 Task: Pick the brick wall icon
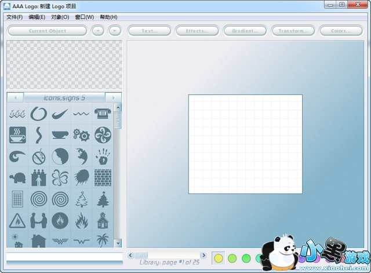(x=103, y=178)
